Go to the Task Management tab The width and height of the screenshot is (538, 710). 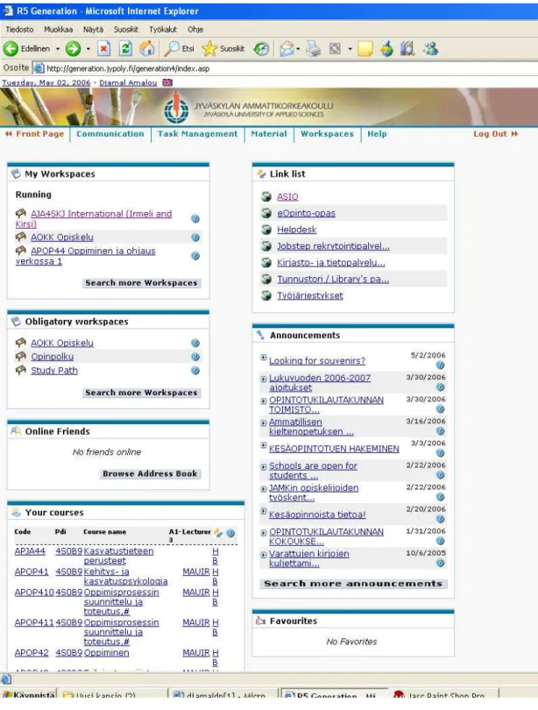tap(197, 133)
